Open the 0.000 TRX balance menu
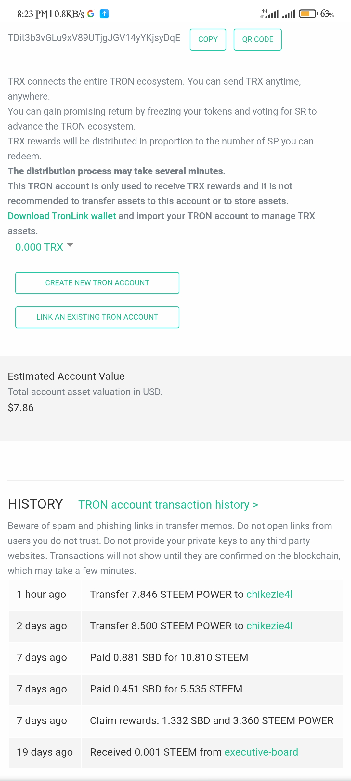The image size is (351, 781). [39, 247]
